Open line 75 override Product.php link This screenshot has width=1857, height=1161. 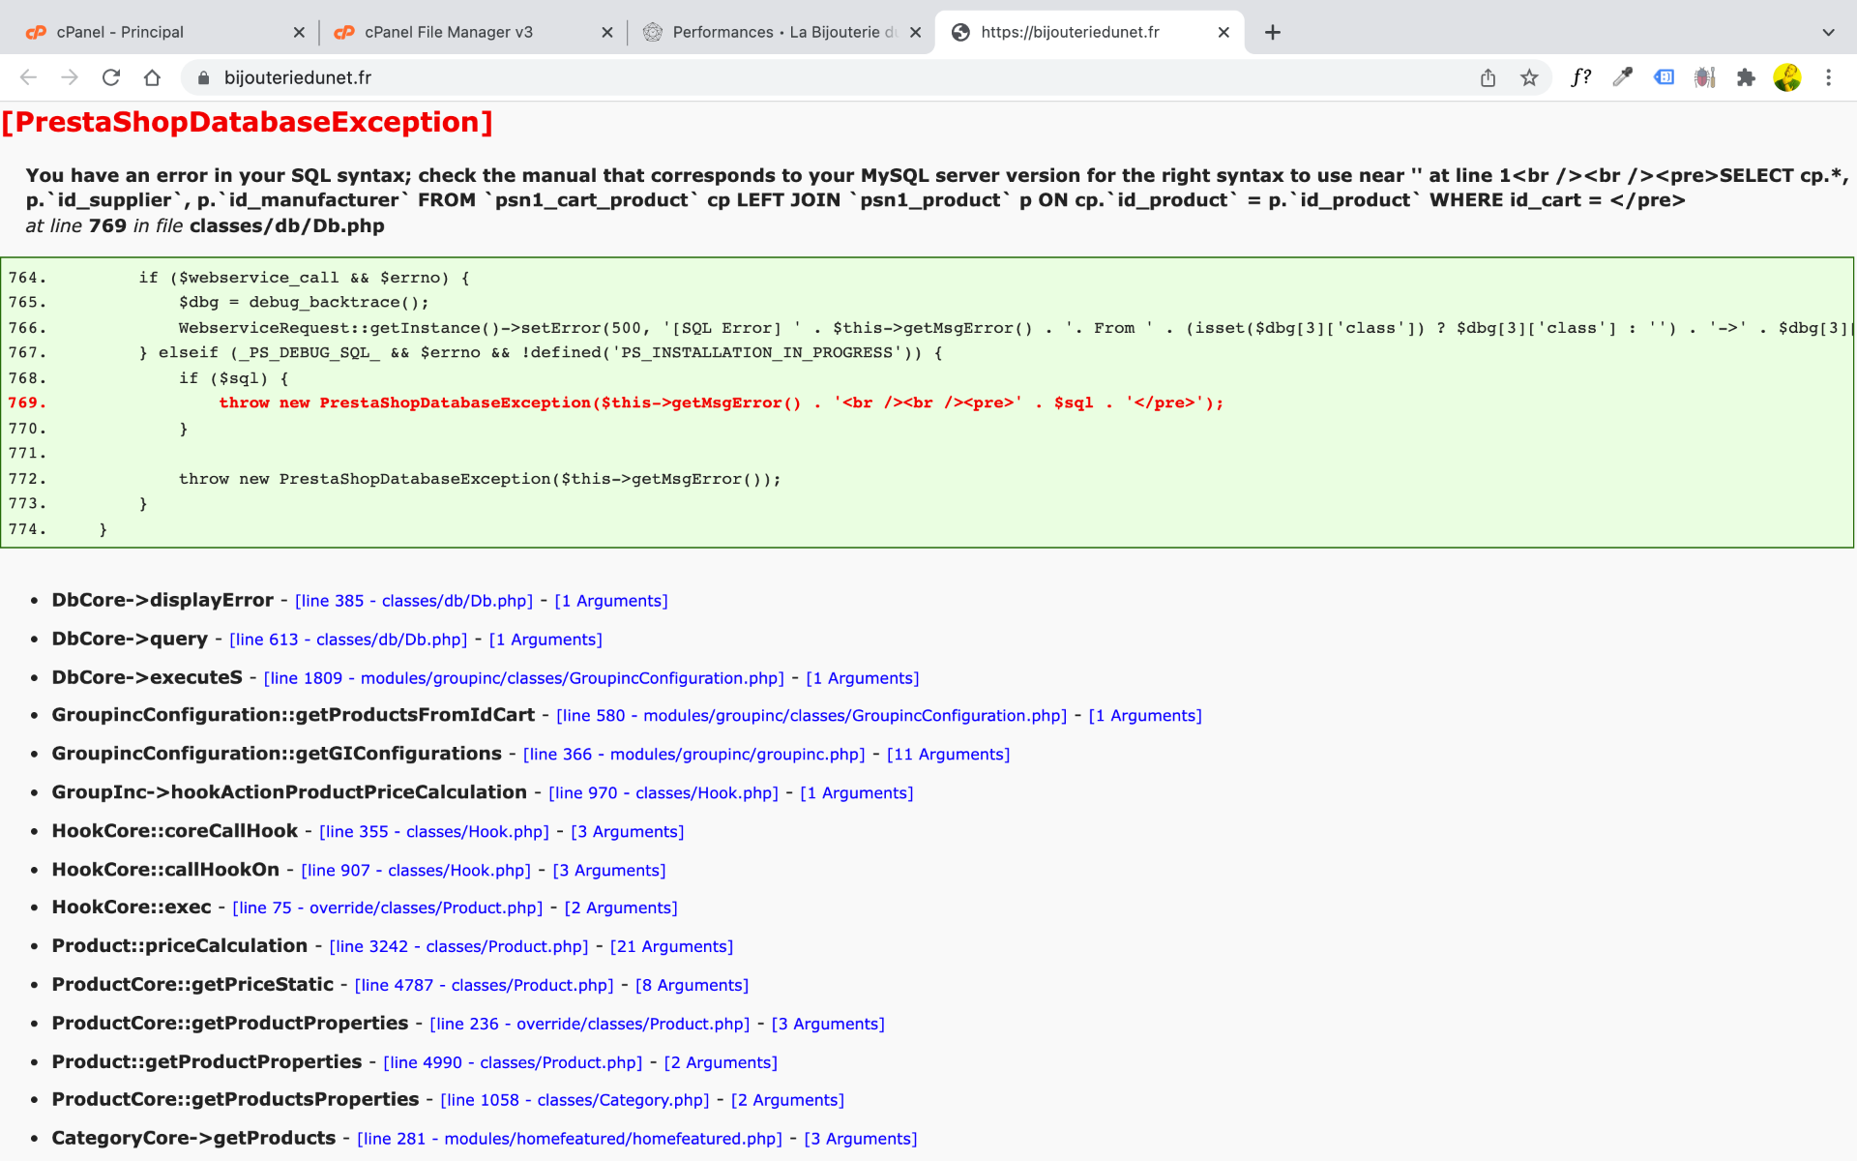(x=388, y=908)
